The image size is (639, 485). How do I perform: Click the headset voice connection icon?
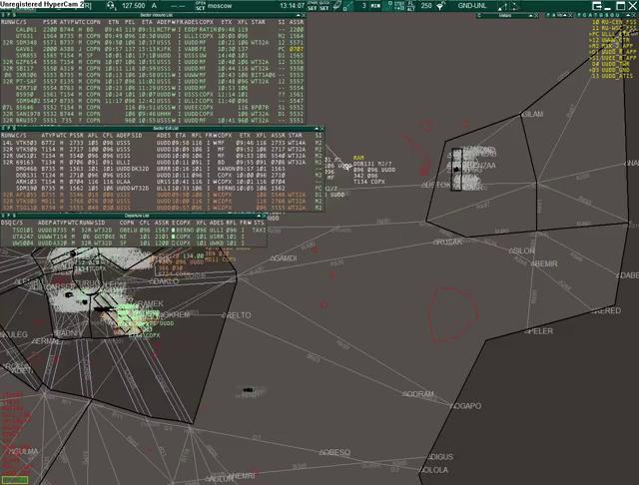click(111, 6)
